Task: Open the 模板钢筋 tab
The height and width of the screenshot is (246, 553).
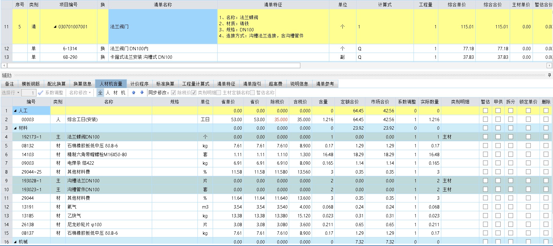Action: tap(31, 84)
